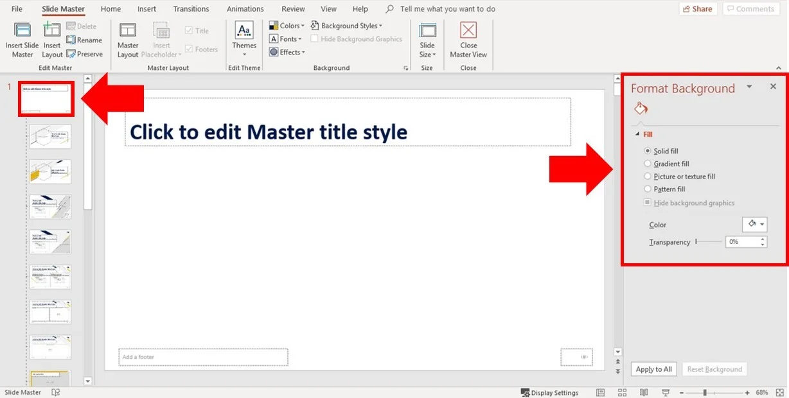Switch to the Animations tab
The height and width of the screenshot is (398, 789).
click(x=245, y=9)
